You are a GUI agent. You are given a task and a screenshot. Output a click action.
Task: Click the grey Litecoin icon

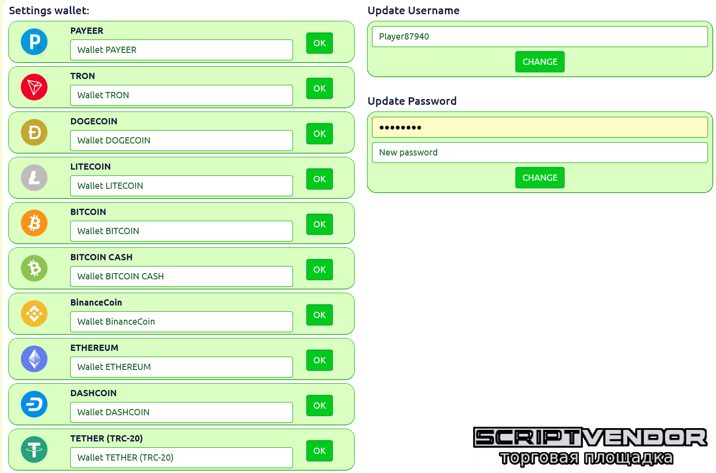click(34, 178)
